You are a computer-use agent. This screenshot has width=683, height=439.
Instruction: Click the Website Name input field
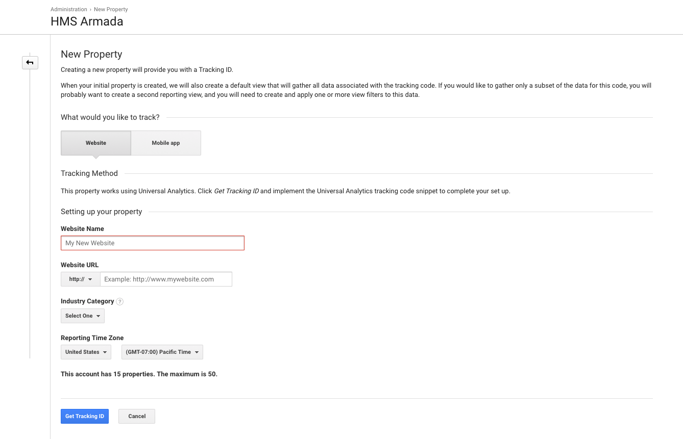(153, 243)
